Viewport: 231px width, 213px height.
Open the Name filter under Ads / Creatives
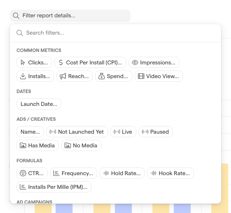click(30, 132)
